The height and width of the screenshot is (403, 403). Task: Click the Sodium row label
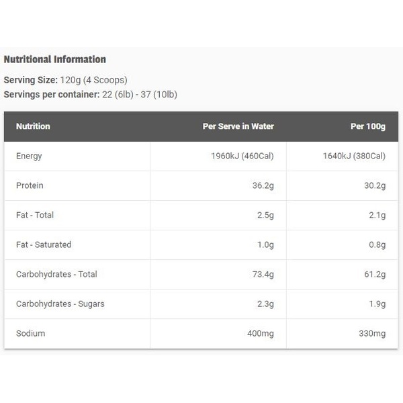(31, 333)
